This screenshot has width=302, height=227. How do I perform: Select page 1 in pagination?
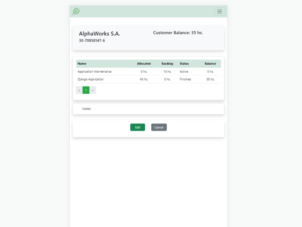[x=86, y=90]
